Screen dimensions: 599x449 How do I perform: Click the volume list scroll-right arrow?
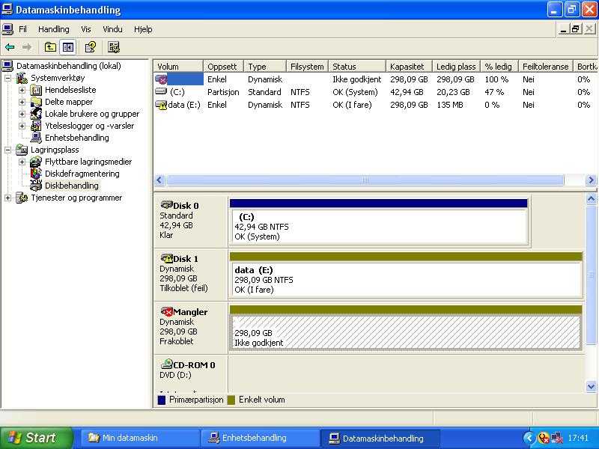591,180
